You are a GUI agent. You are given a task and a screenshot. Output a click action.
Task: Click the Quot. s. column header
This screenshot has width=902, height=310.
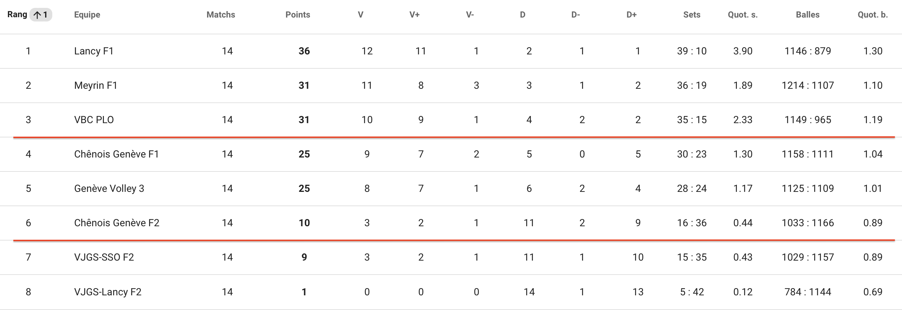pyautogui.click(x=743, y=15)
